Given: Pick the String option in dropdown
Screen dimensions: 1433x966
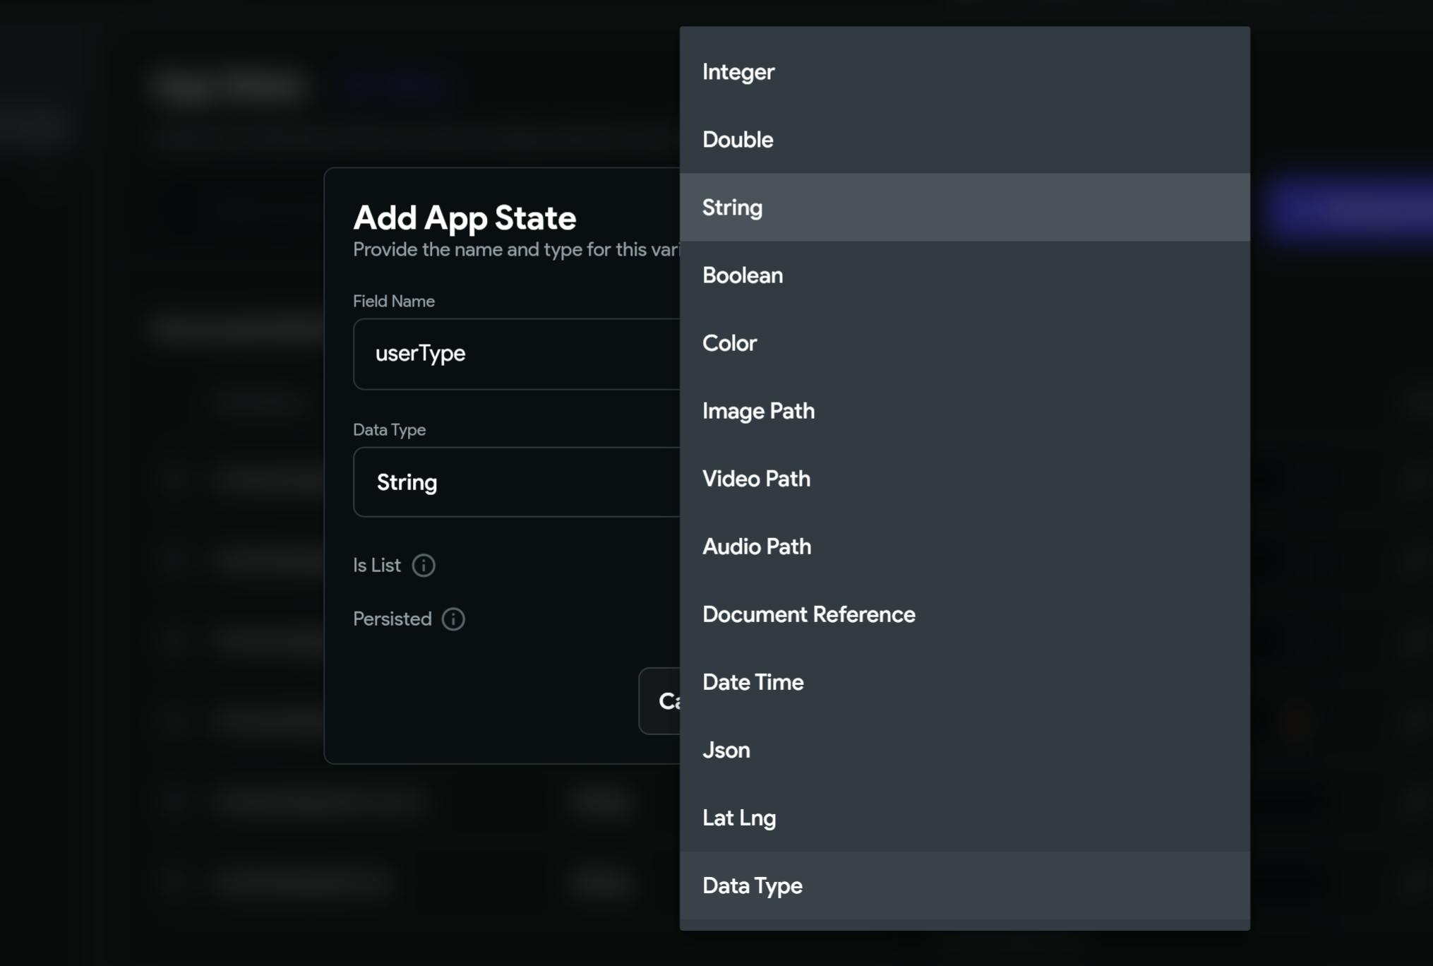Looking at the screenshot, I should tap(732, 208).
